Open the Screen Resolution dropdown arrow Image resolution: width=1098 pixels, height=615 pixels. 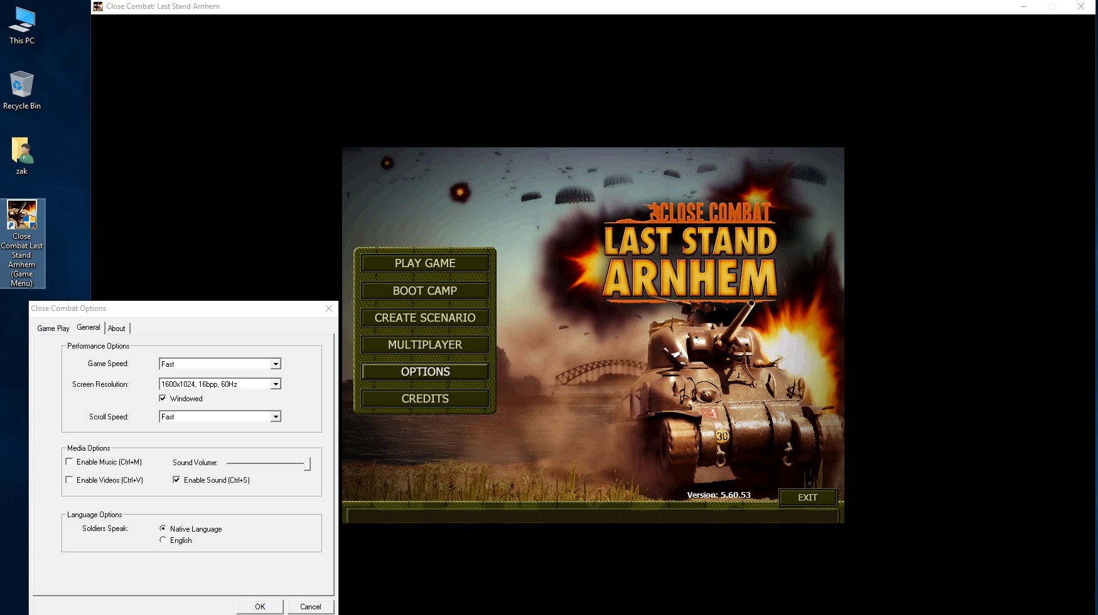pyautogui.click(x=275, y=384)
